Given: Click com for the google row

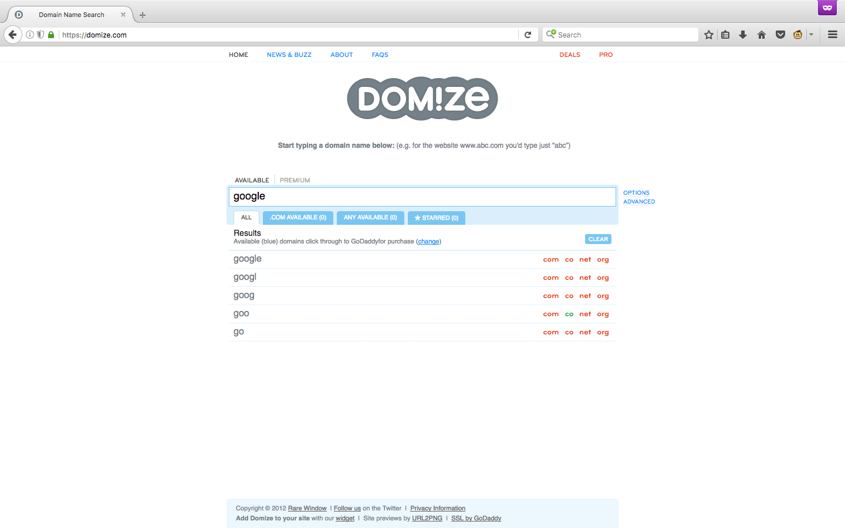Looking at the screenshot, I should [550, 259].
